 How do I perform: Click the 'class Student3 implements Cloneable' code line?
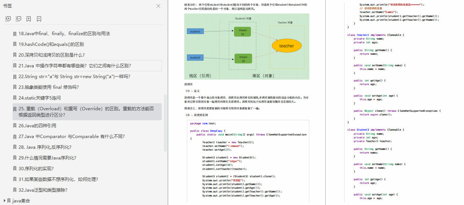376,130
